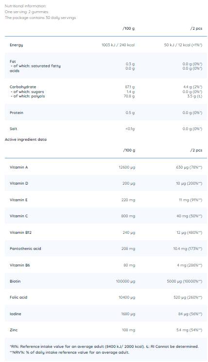Select the Biotin row label
This screenshot has height=362, width=208.
coord(15,281)
